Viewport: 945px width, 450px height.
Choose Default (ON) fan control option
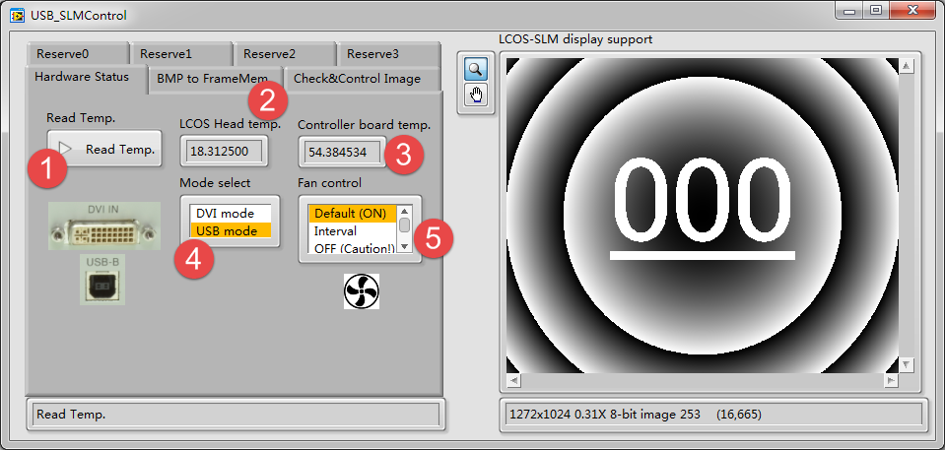point(352,213)
